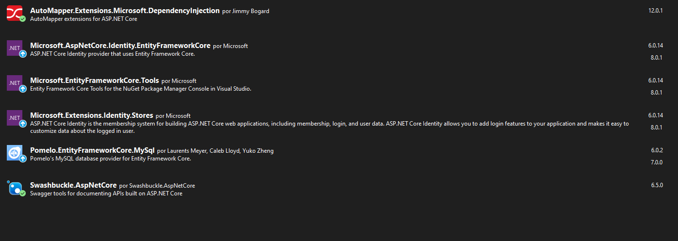Select Swashbuckle.AspNetCore package title
This screenshot has width=678, height=241.
[x=73, y=185]
